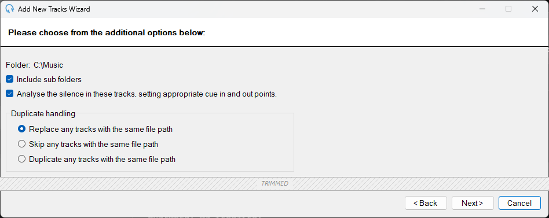This screenshot has height=218, width=549.
Task: Proceed with the Next > button
Action: click(473, 203)
